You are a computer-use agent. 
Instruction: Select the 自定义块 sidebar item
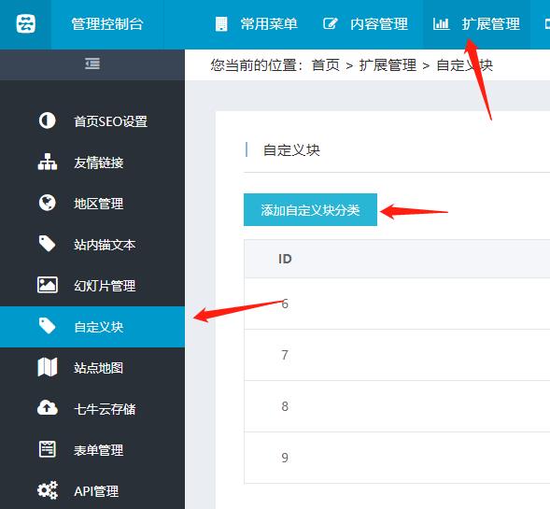pos(92,327)
